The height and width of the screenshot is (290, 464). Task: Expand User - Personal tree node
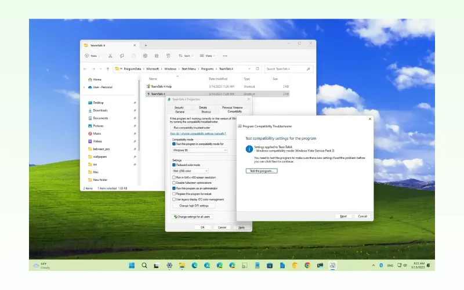click(84, 88)
